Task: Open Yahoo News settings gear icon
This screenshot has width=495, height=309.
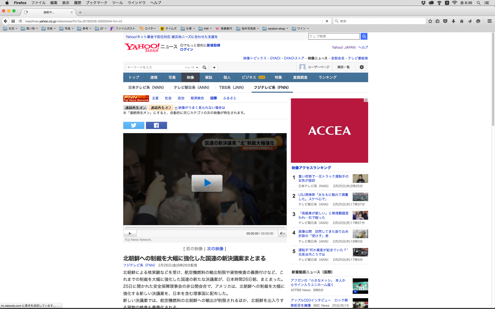Action: click(361, 67)
